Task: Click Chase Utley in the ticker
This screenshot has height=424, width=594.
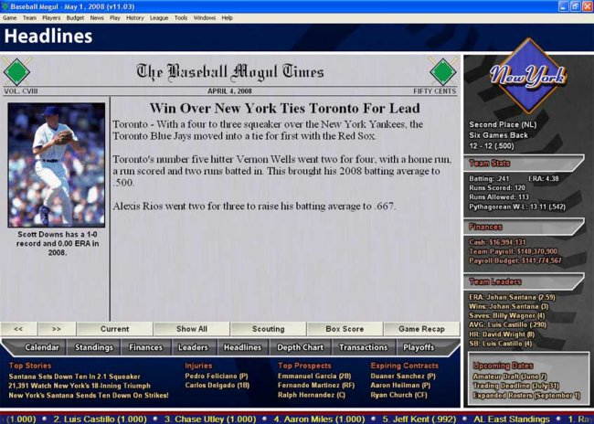Action: pyautogui.click(x=210, y=419)
